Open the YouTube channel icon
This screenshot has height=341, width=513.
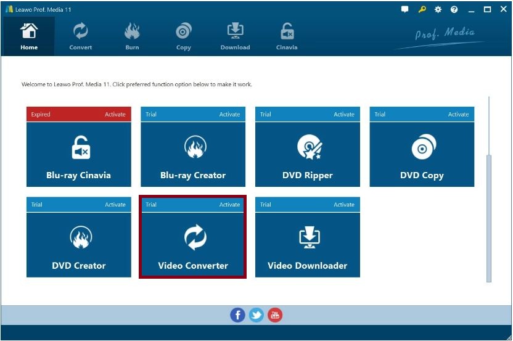(275, 315)
